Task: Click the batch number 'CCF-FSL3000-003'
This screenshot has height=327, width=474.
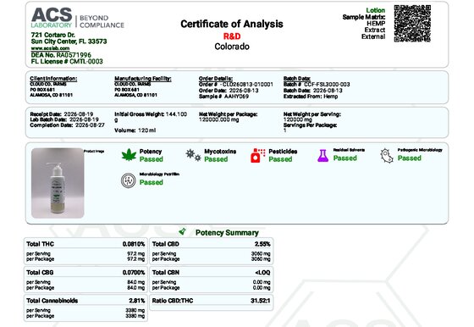Action: [x=327, y=85]
